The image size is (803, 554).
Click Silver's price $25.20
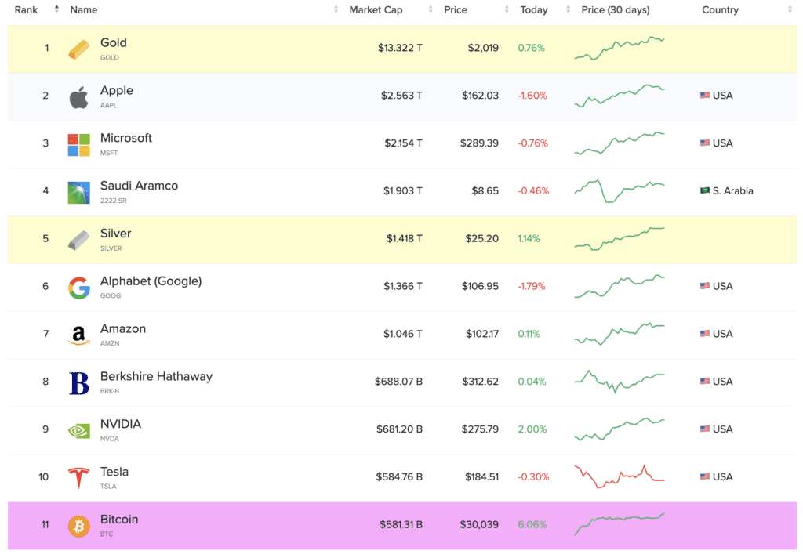482,238
